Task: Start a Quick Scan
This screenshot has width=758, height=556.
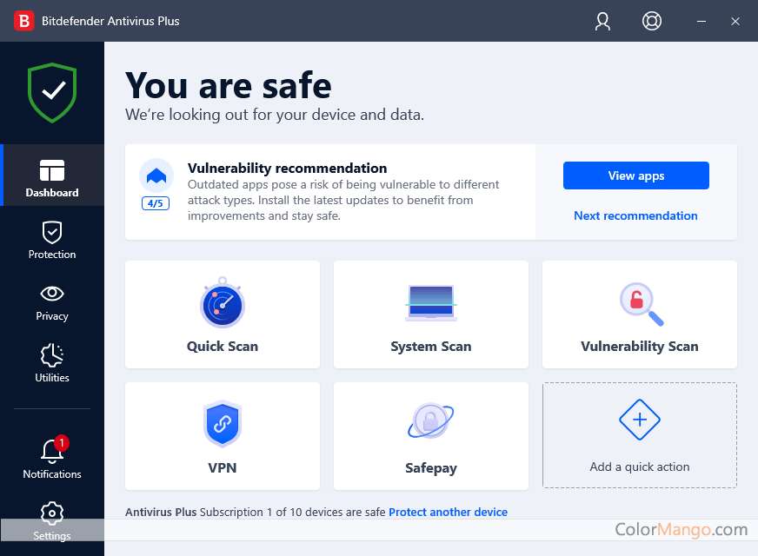Action: 223,314
